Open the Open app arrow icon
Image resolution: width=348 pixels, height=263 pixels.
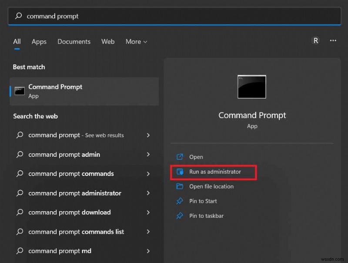[180, 157]
